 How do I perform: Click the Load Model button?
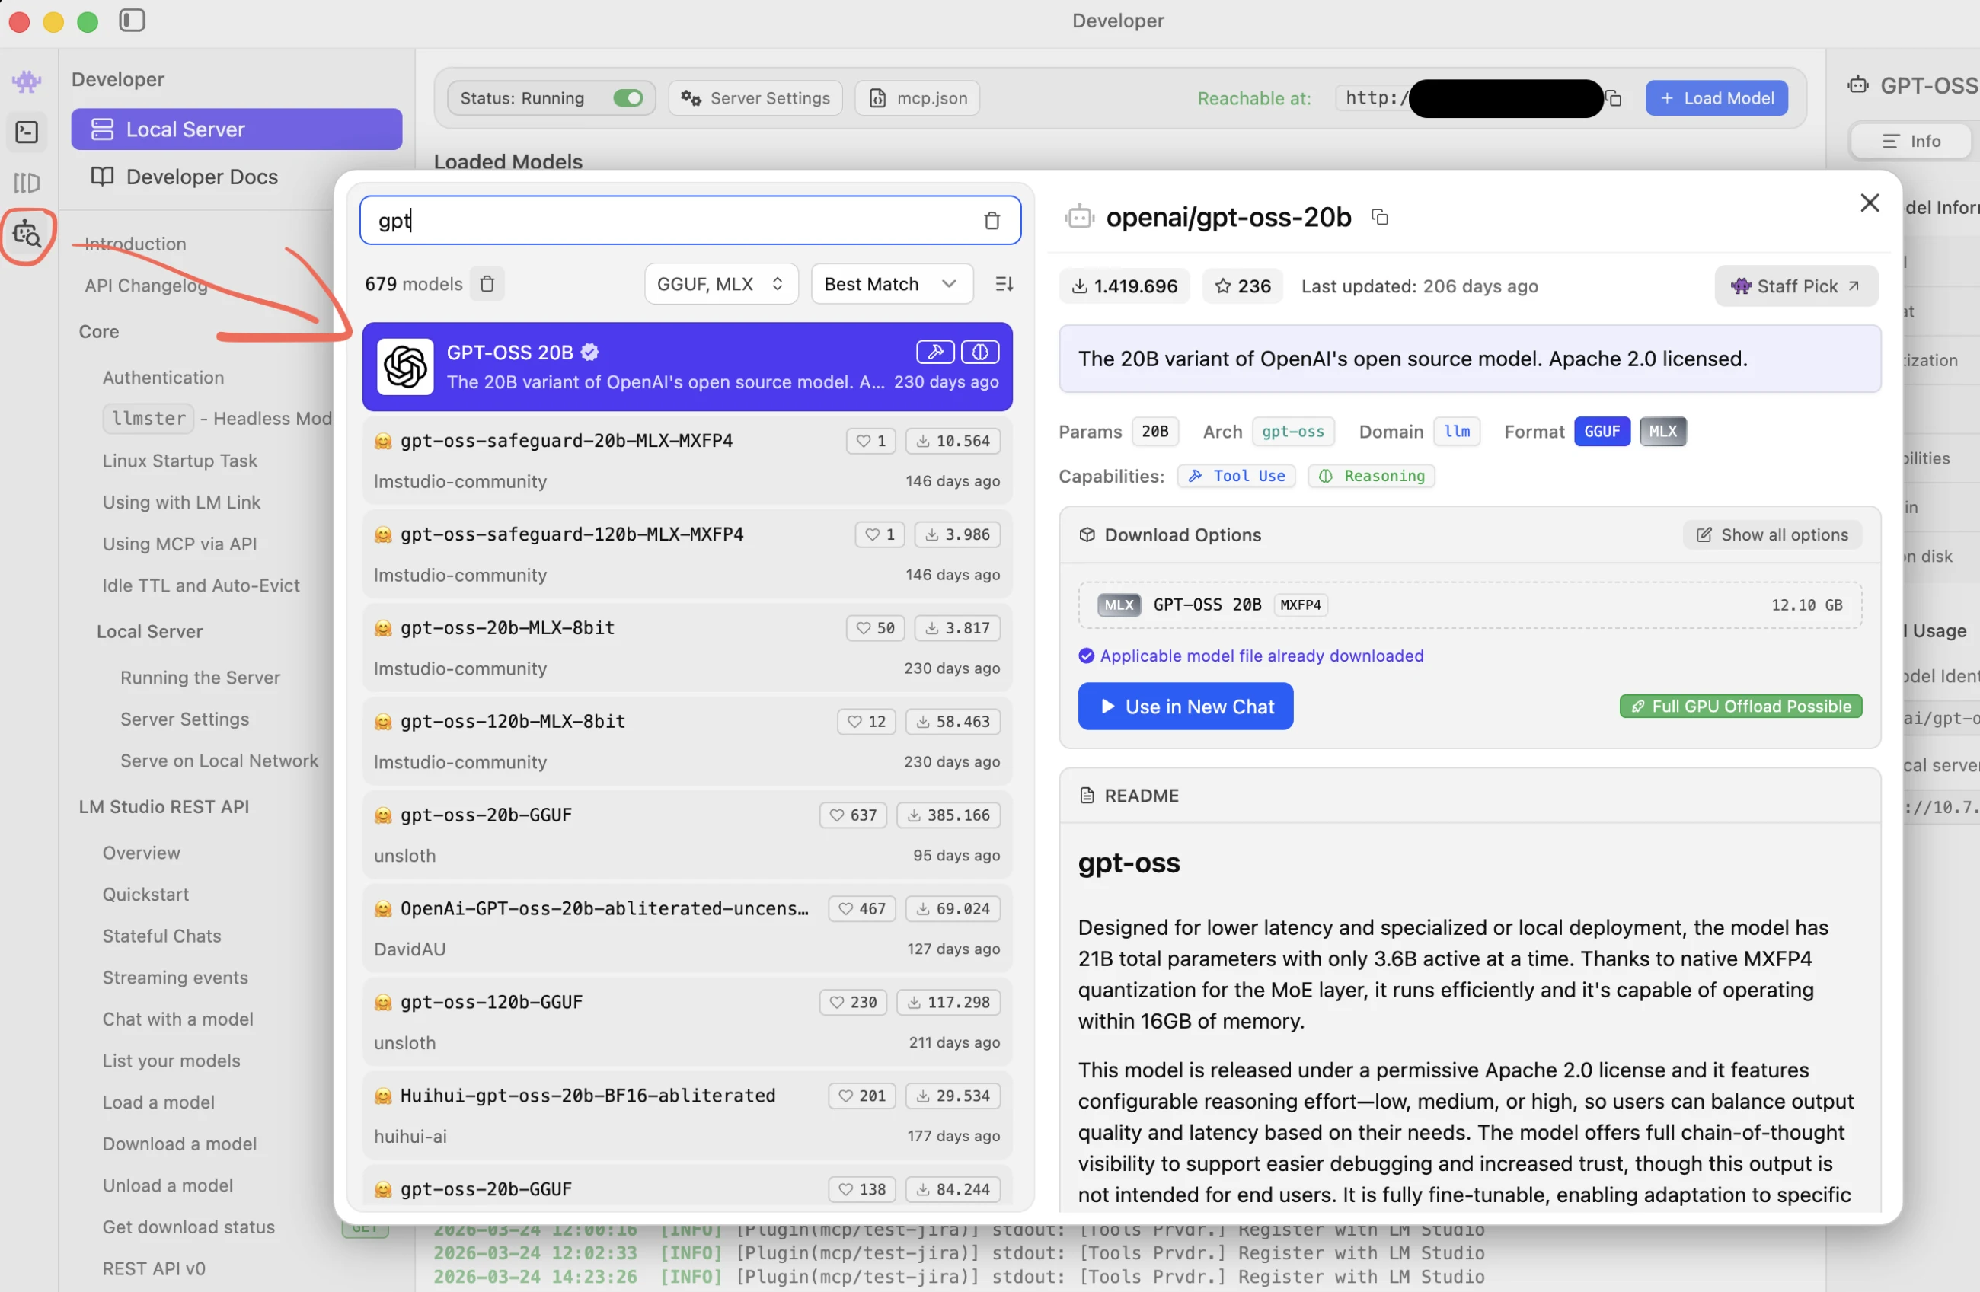(x=1717, y=99)
